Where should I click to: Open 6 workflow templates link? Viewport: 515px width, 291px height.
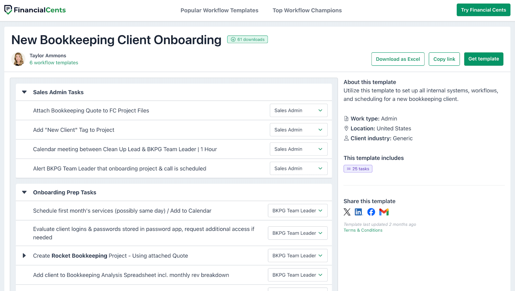pos(54,63)
